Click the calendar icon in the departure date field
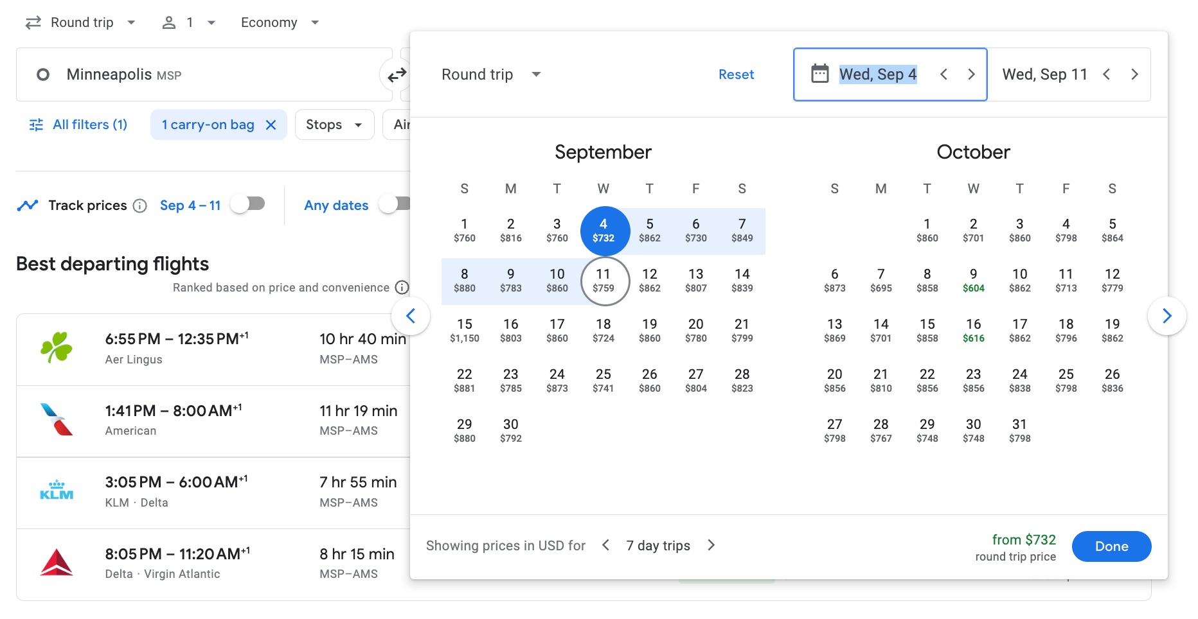The width and height of the screenshot is (1198, 619). (x=821, y=74)
